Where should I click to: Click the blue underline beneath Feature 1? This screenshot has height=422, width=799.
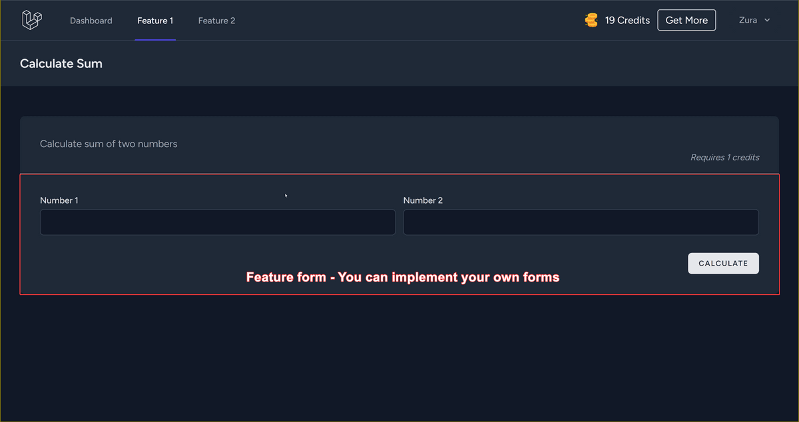click(x=155, y=39)
